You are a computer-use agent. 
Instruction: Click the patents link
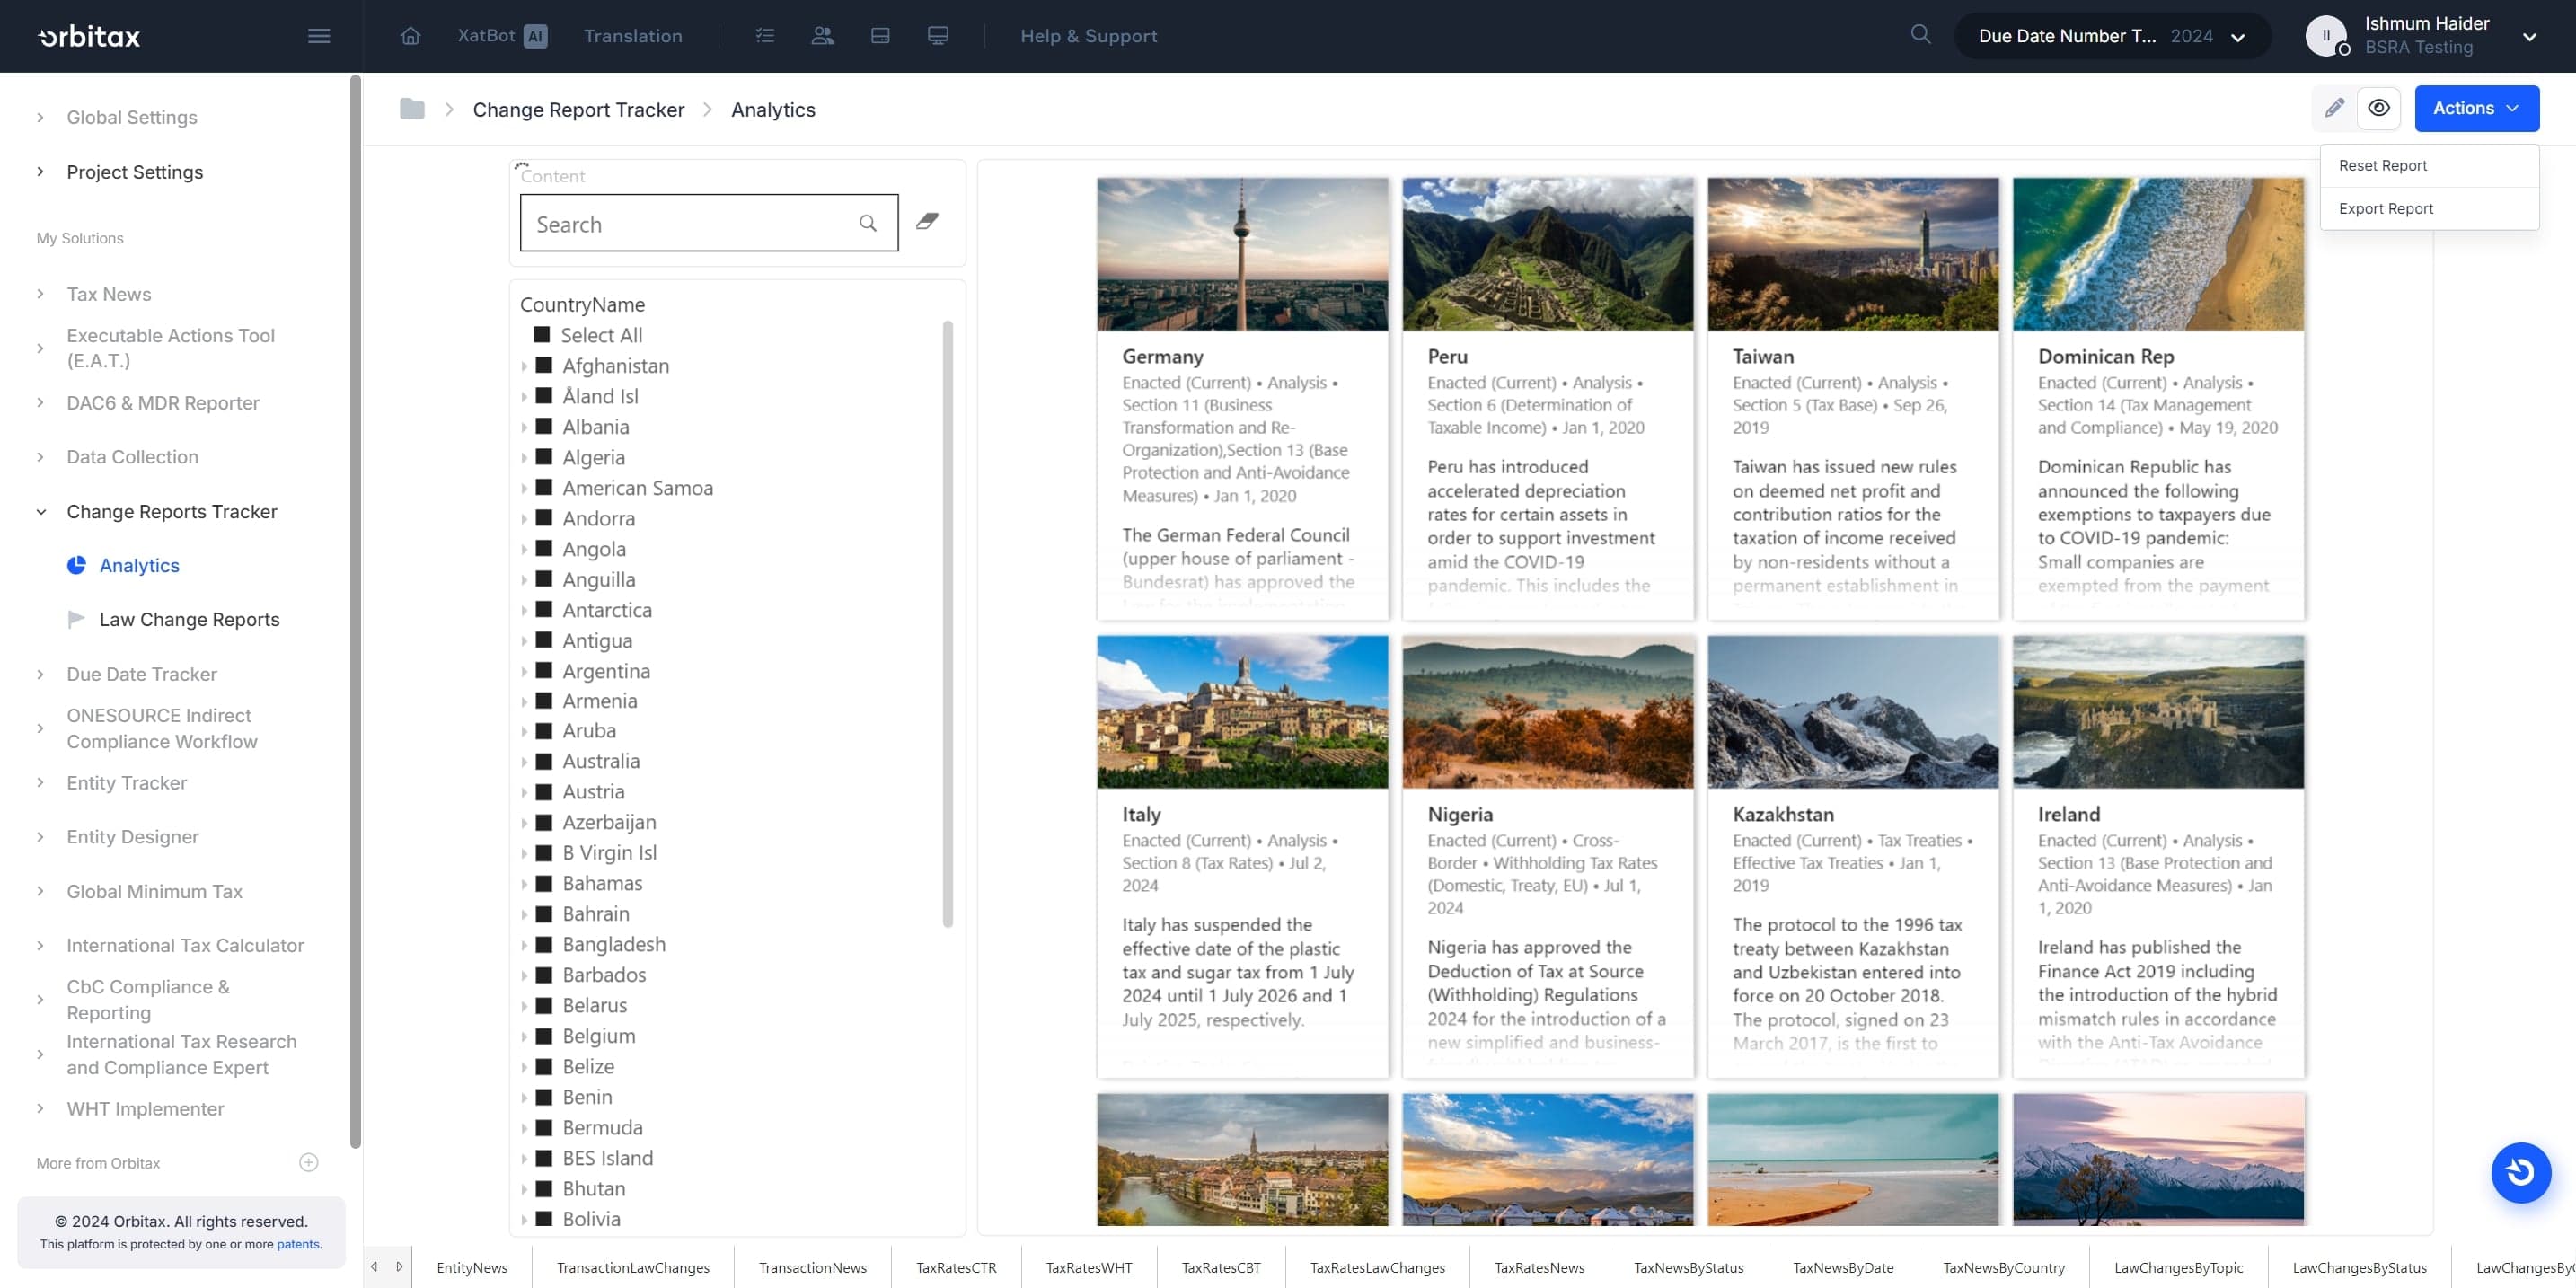pos(298,1244)
